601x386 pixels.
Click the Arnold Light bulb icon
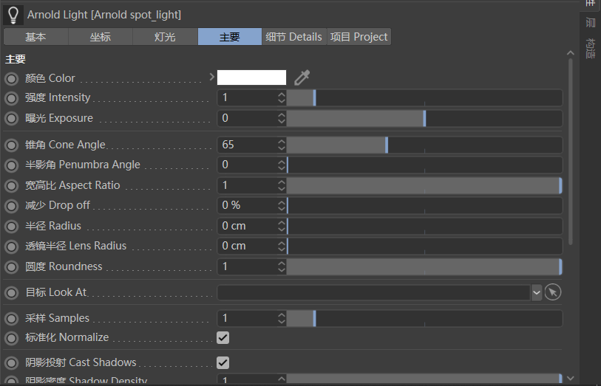click(13, 15)
